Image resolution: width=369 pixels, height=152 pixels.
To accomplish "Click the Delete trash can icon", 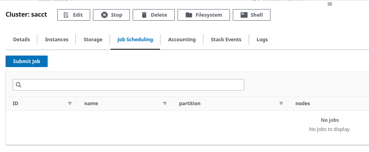I will (144, 15).
